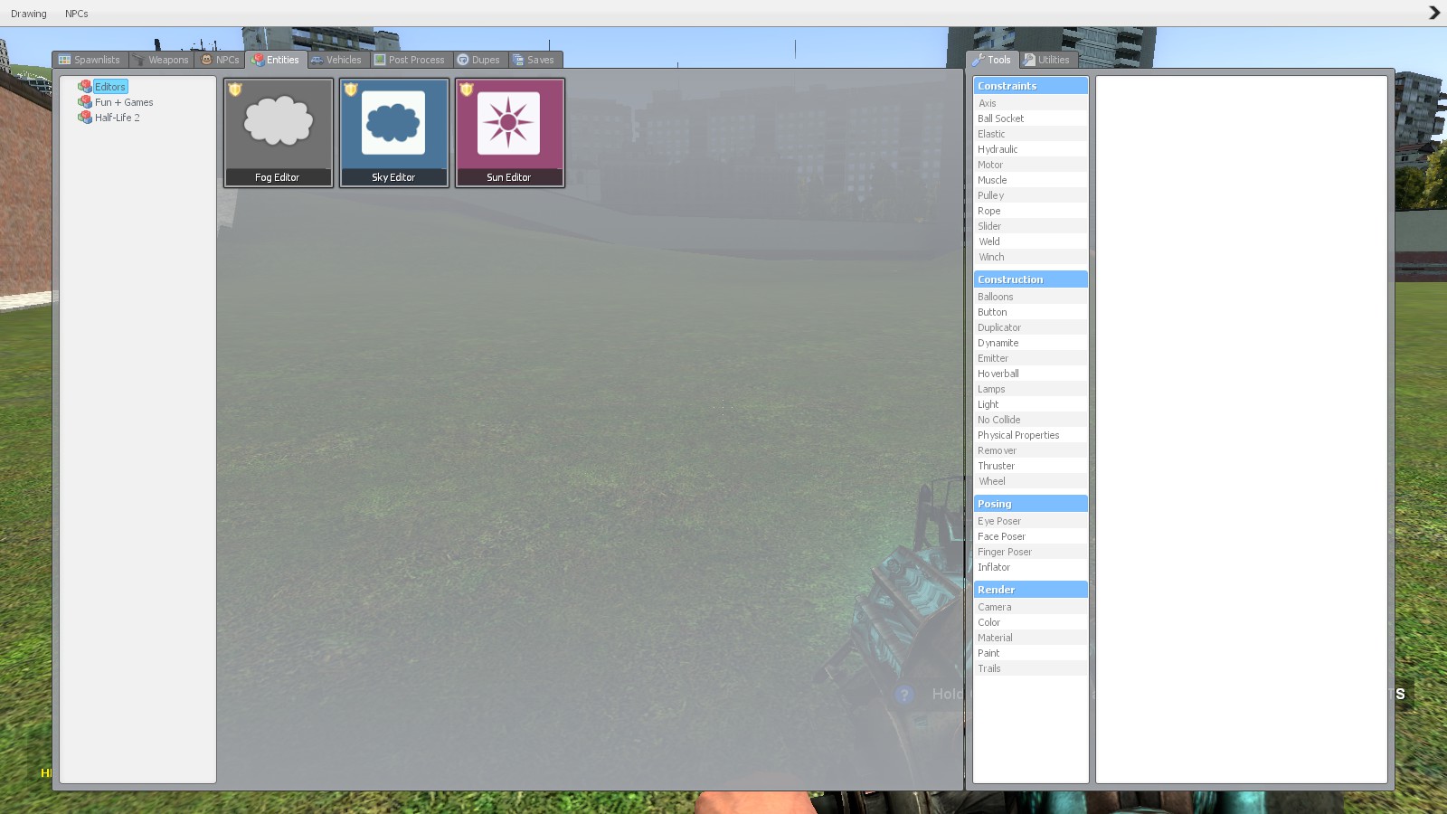This screenshot has height=814, width=1447.
Task: Click the Fog Editor cloud icon
Action: pos(278,121)
